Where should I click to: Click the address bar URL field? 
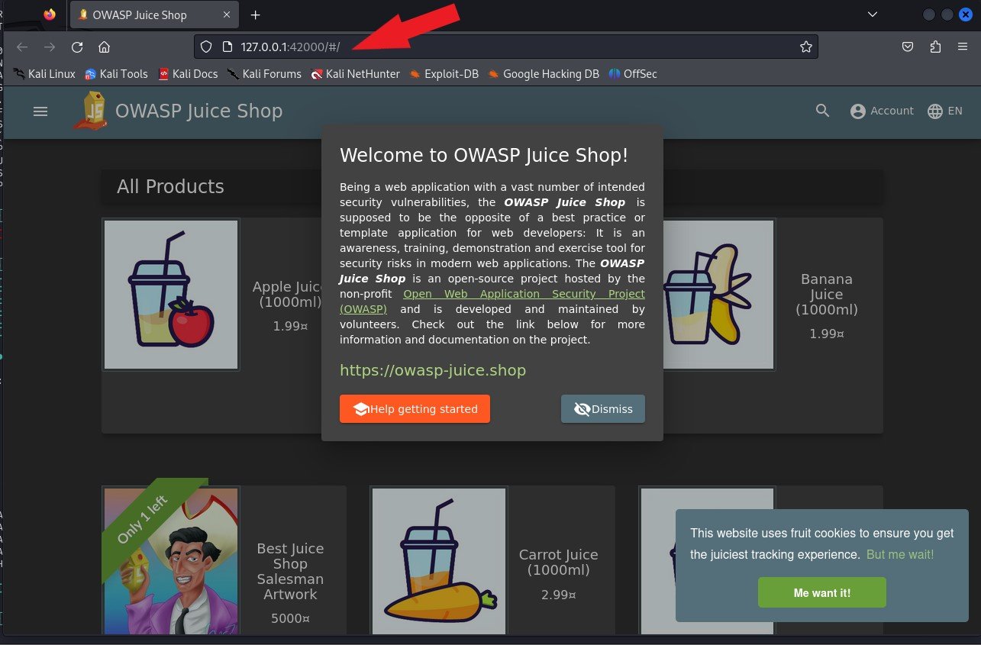tap(505, 47)
